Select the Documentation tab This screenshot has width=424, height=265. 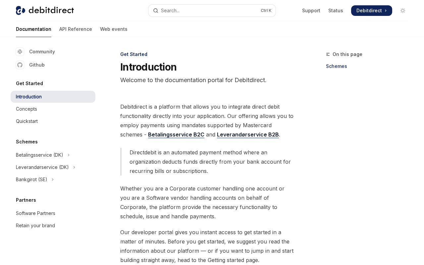pyautogui.click(x=33, y=29)
